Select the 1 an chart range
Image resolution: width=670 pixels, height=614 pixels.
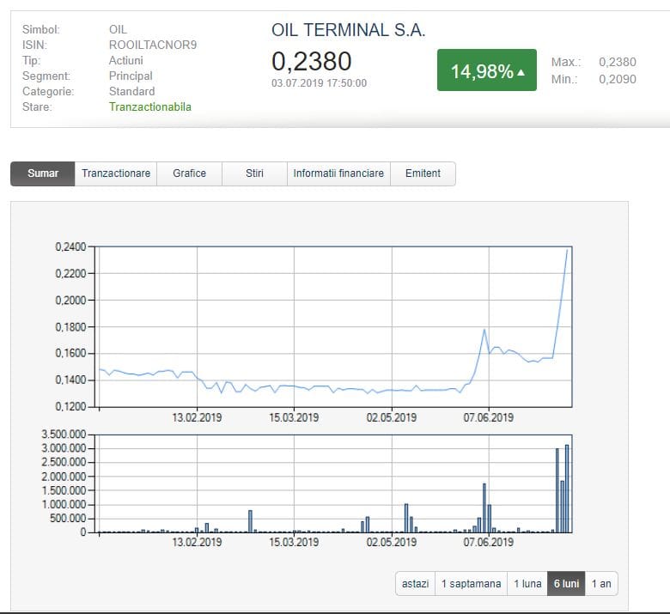(601, 584)
